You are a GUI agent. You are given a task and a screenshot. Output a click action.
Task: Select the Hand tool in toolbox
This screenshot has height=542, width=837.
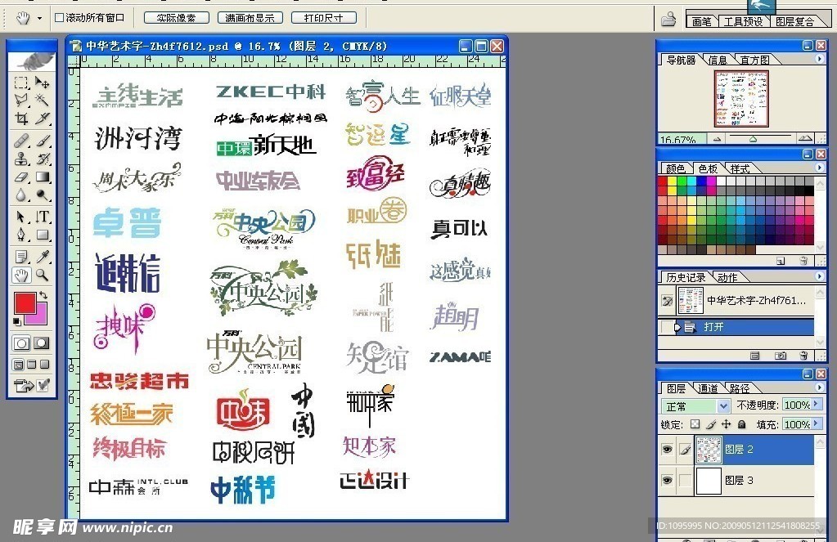pos(21,275)
